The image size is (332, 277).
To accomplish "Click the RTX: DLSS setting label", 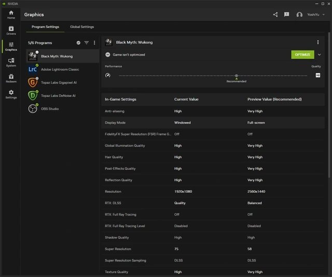I will (113, 203).
